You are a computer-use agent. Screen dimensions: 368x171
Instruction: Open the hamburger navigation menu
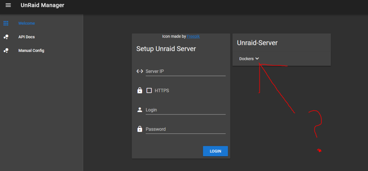(x=8, y=5)
